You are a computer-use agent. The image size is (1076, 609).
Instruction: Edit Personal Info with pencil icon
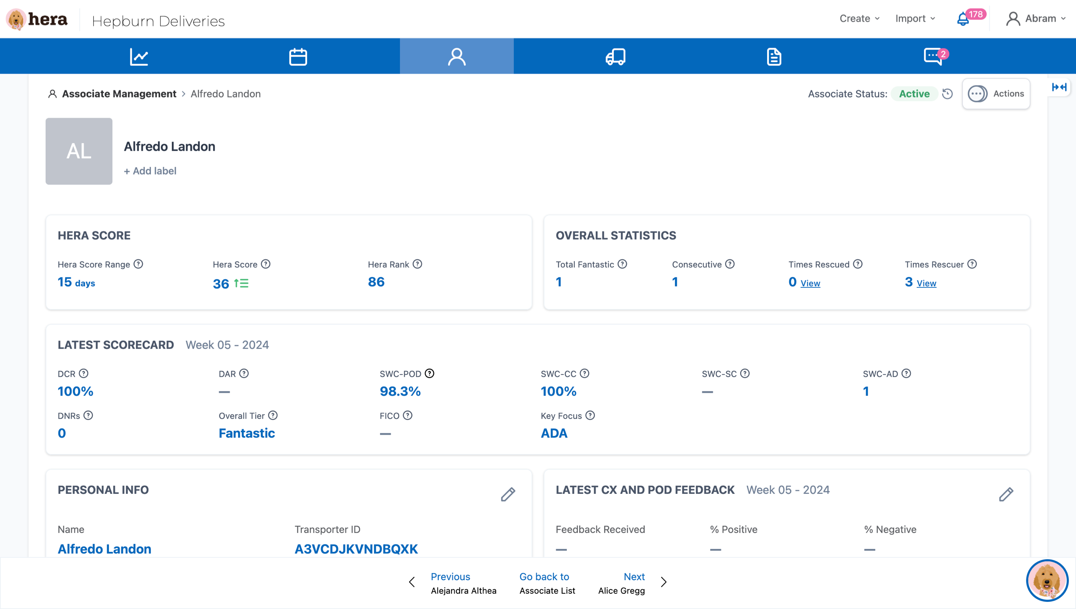tap(508, 494)
